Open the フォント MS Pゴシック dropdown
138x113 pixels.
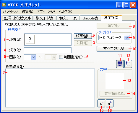(x=126, y=38)
